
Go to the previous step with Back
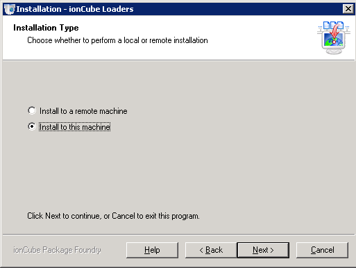tap(211, 250)
